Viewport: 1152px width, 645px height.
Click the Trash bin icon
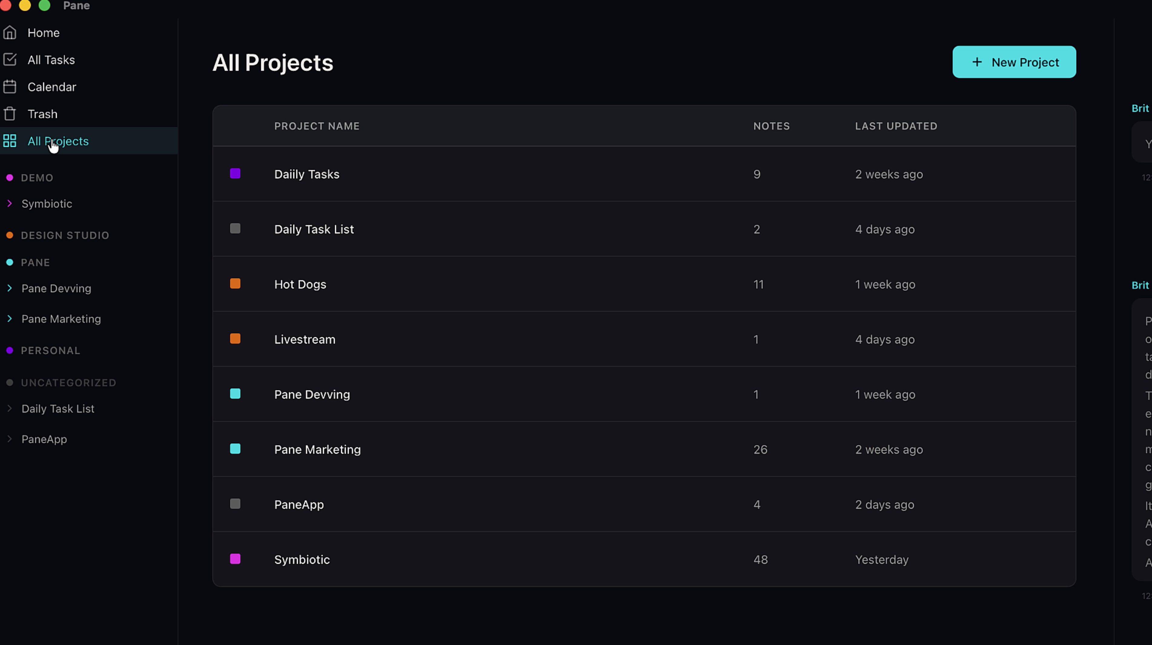coord(10,114)
